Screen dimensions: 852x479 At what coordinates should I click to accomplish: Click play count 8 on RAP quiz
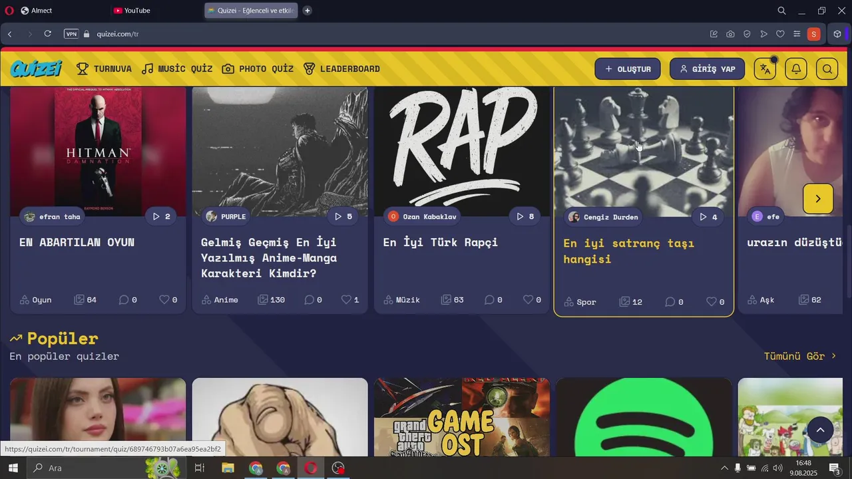tap(525, 216)
